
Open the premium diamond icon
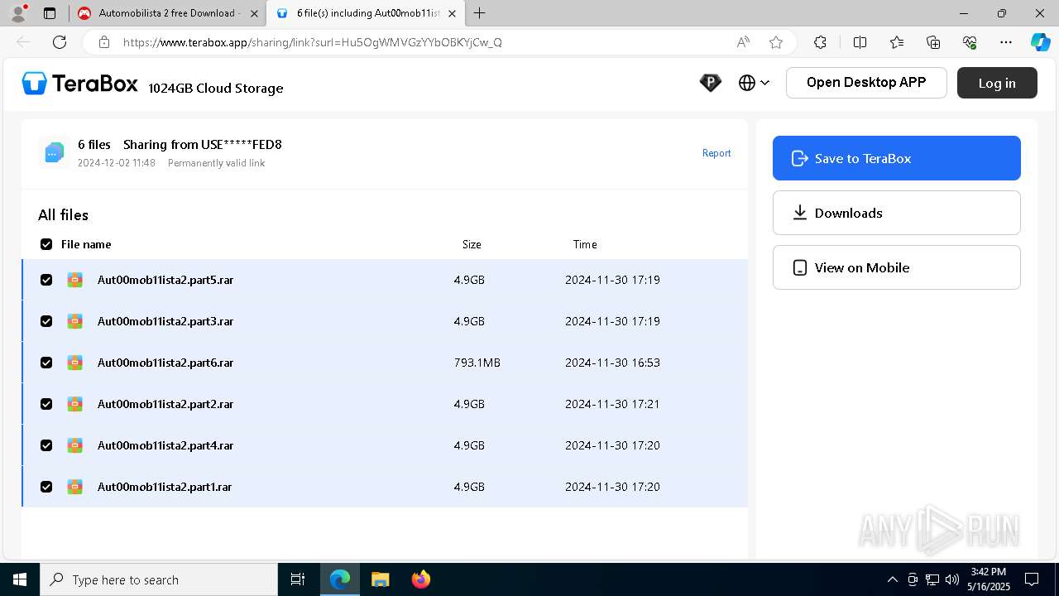coord(710,83)
